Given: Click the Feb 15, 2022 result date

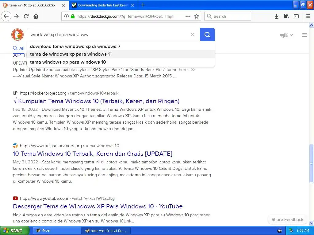Looking at the screenshot, I should click(x=25, y=109).
